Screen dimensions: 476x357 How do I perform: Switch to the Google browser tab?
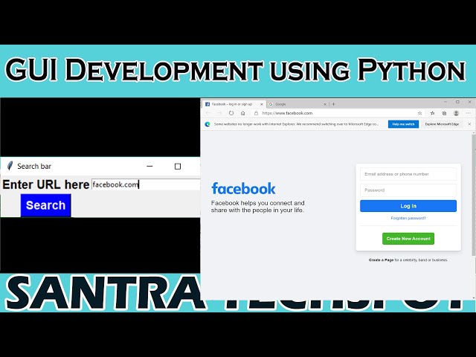297,104
